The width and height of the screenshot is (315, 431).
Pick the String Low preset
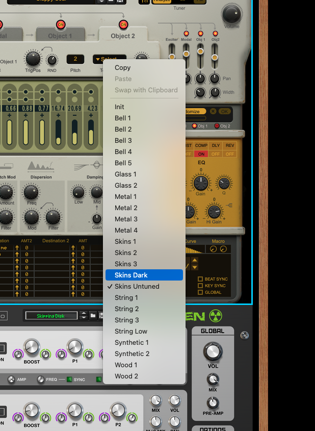point(131,331)
